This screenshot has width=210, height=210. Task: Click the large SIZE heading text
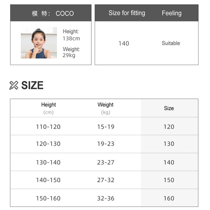32,85
